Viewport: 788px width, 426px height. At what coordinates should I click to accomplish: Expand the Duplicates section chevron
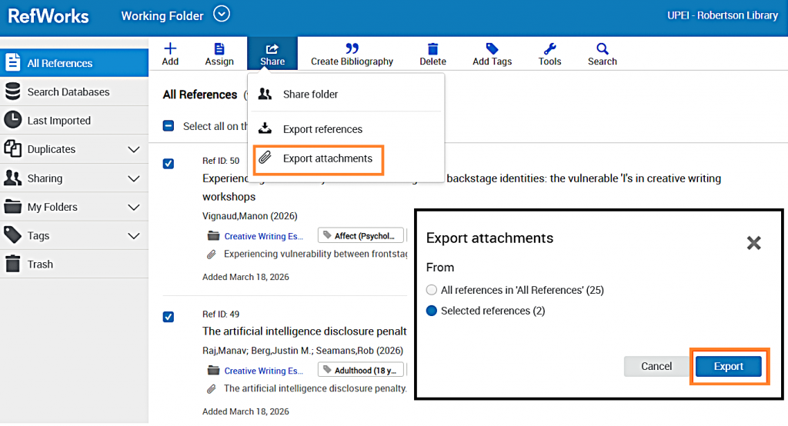(x=133, y=150)
